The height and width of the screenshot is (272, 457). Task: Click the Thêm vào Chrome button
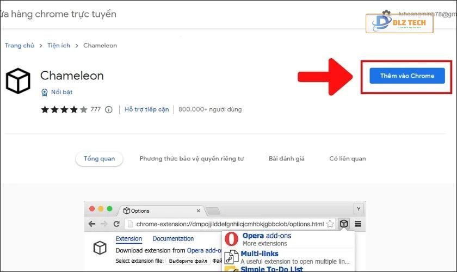407,76
